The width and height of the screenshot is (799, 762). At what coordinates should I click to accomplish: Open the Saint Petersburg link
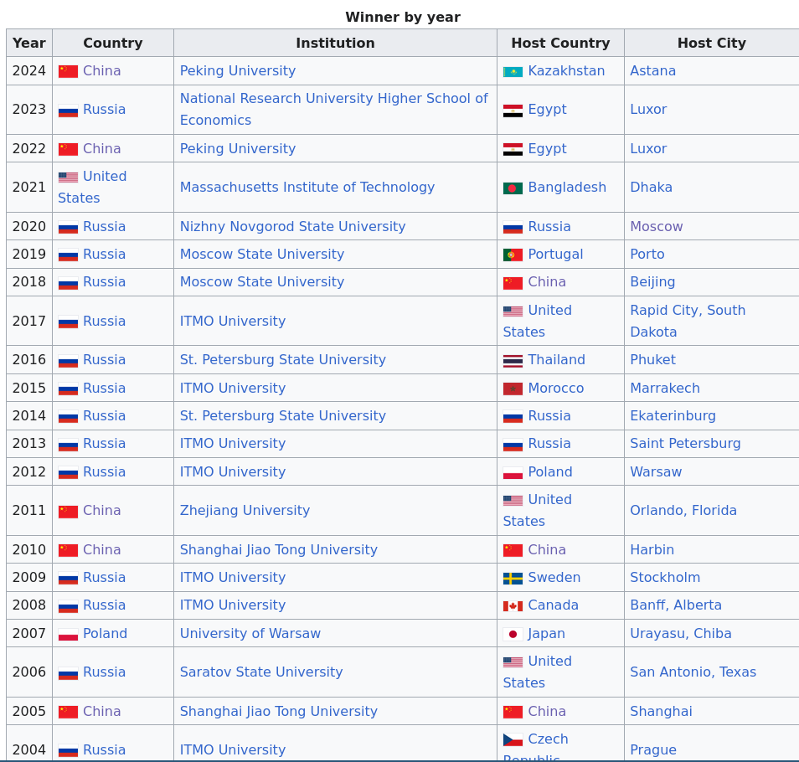685,443
